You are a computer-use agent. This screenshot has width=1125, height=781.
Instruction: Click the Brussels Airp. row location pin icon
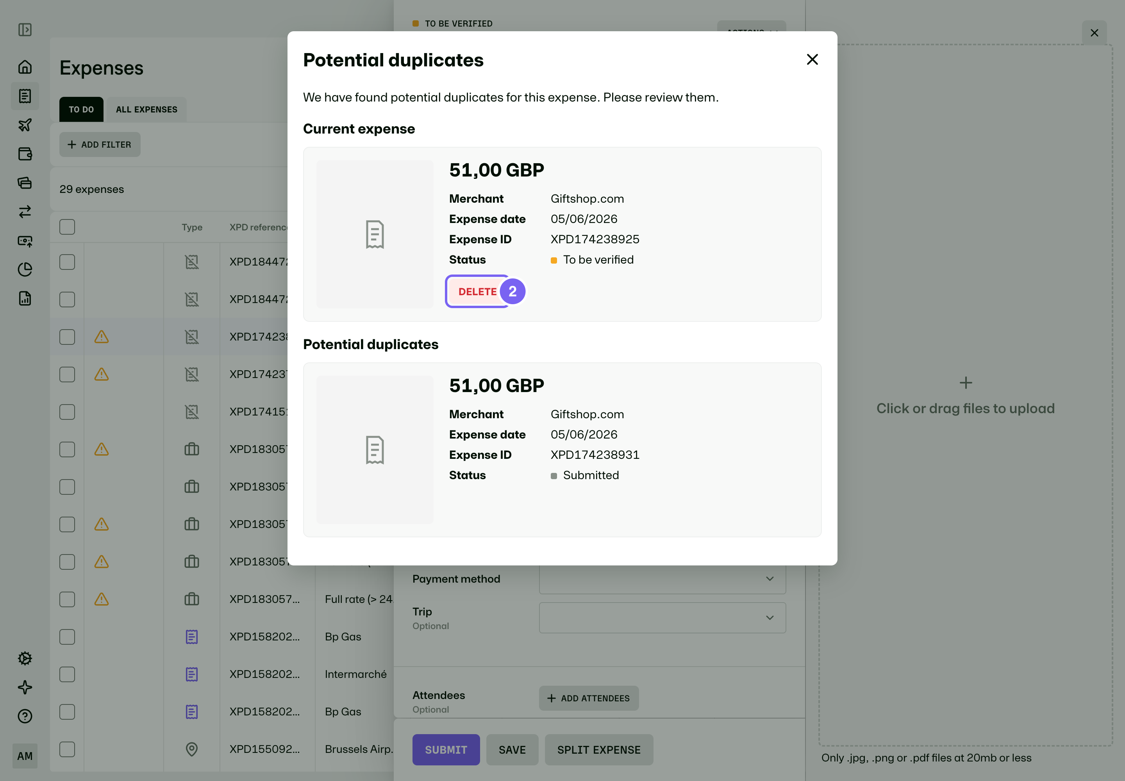(192, 749)
